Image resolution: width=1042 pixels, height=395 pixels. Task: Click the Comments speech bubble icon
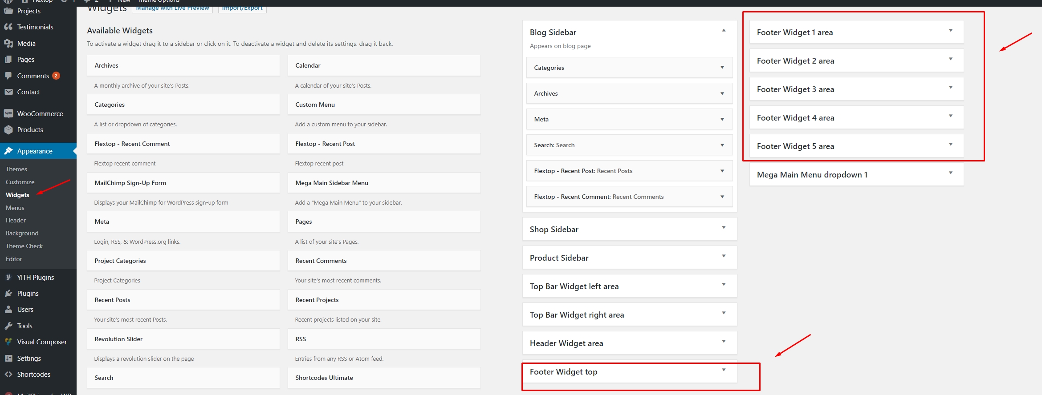click(8, 76)
